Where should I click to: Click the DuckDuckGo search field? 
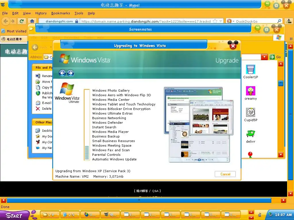pyautogui.click(x=256, y=21)
